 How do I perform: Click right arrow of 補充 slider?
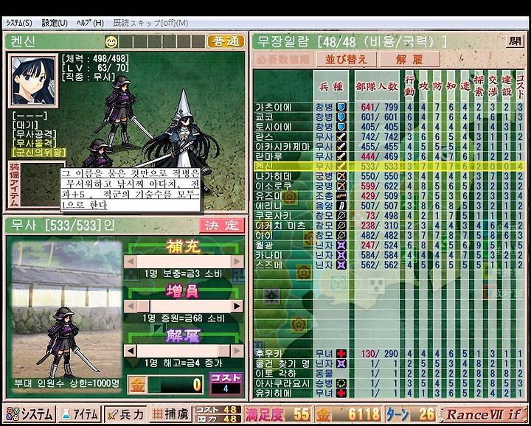[237, 262]
